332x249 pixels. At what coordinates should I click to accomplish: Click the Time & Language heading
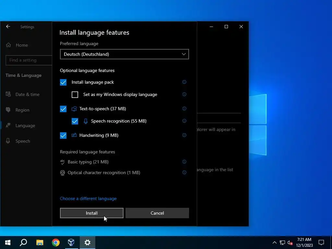pyautogui.click(x=23, y=75)
